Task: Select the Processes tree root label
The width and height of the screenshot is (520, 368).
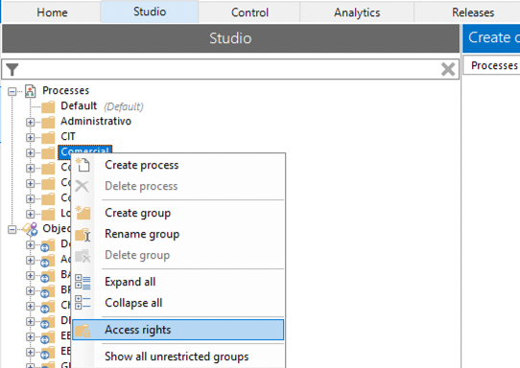Action: tap(65, 90)
